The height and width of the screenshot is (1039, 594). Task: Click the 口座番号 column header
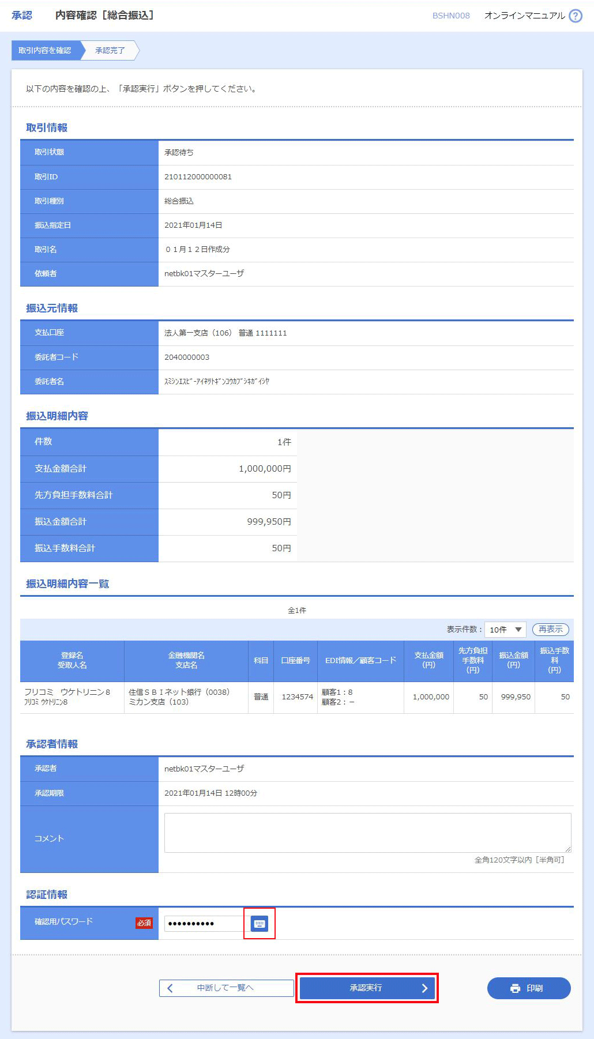[295, 660]
